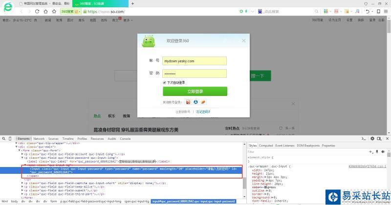The width and height of the screenshot is (391, 205).
Task: Go to the browser home page
Action: 45,11
